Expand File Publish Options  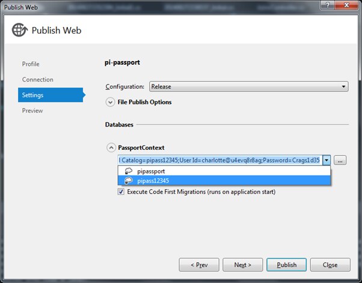[110, 102]
